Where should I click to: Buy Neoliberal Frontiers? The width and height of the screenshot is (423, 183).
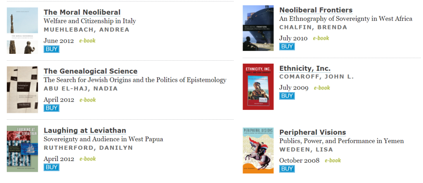tap(287, 47)
